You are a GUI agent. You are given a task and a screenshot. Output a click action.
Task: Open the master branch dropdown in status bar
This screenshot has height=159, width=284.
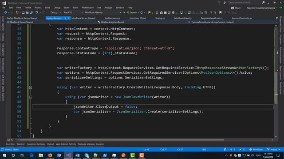[x=273, y=150]
